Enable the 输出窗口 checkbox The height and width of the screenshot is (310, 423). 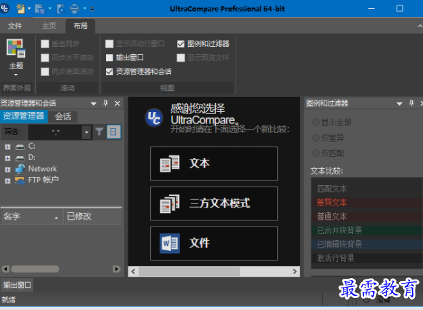click(109, 58)
